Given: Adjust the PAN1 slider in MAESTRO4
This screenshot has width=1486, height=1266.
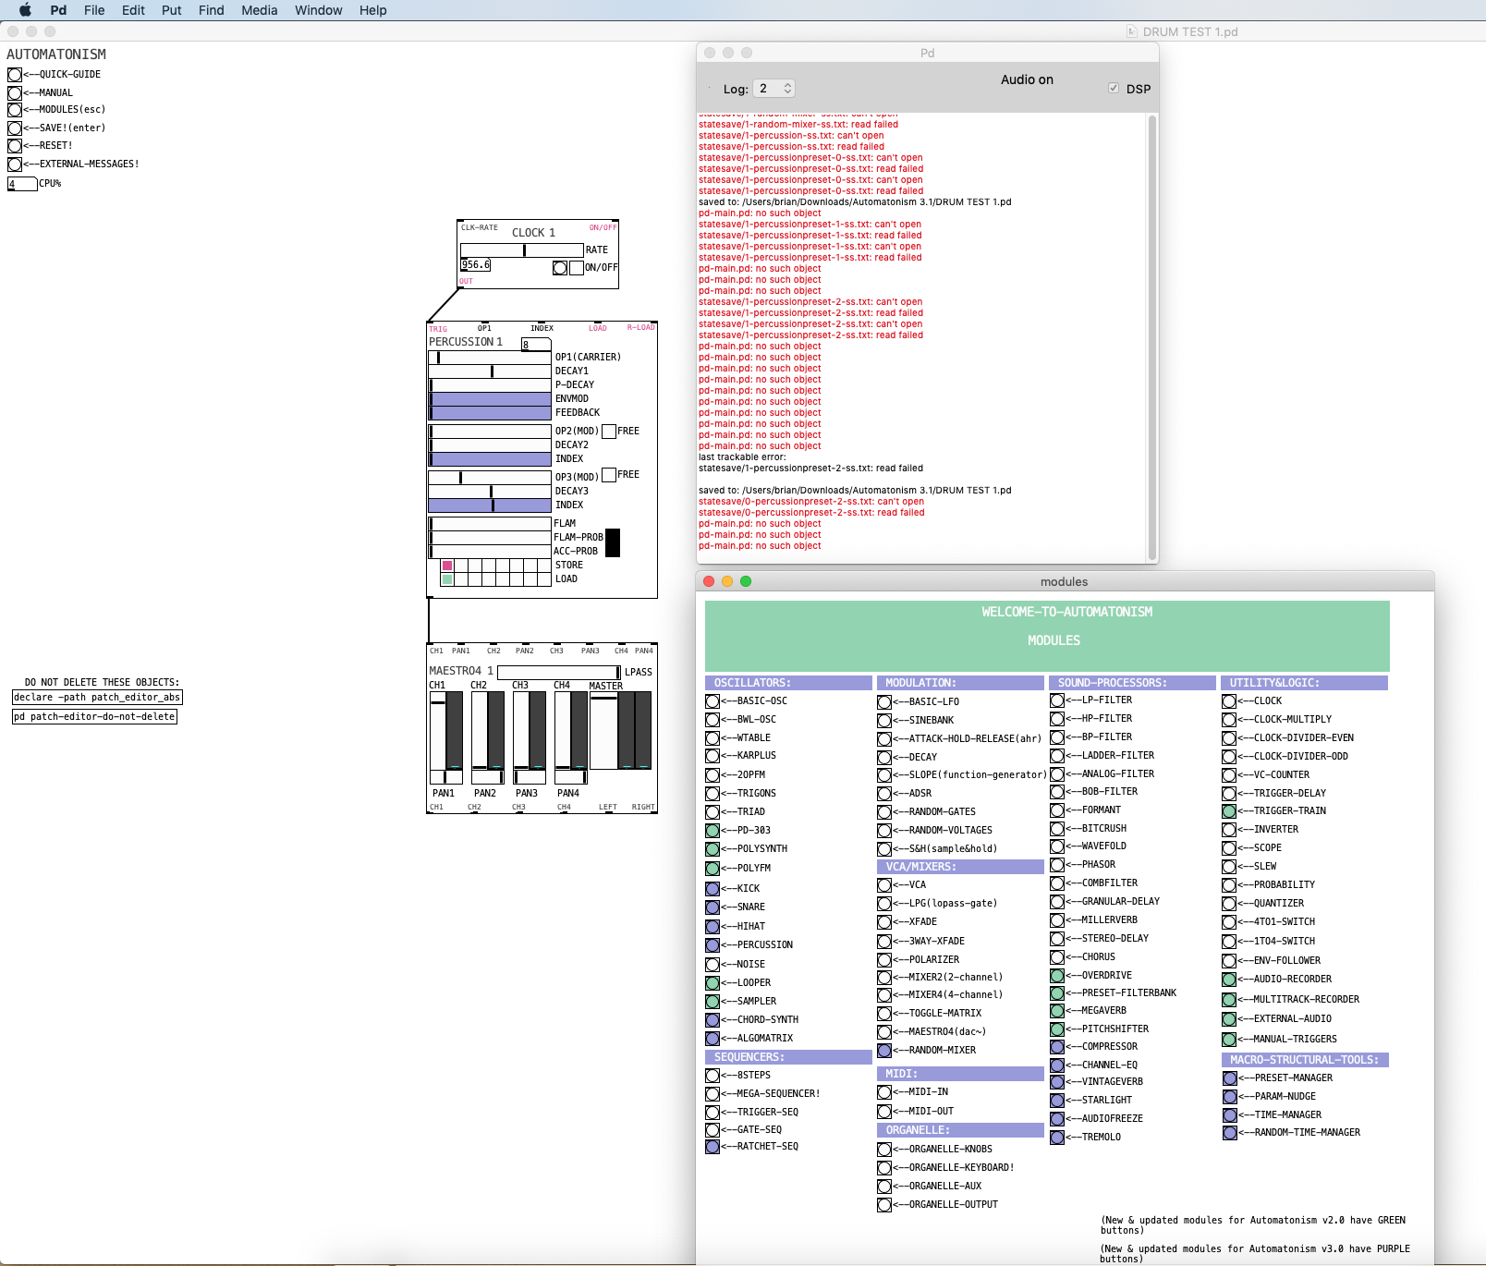Looking at the screenshot, I should [x=445, y=777].
